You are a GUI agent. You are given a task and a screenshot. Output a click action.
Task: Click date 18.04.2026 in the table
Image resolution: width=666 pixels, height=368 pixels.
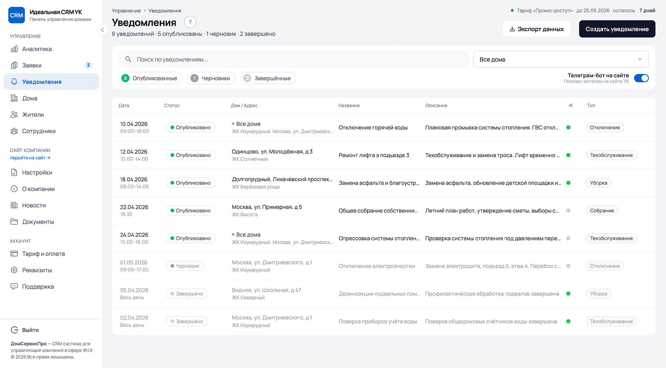pyautogui.click(x=134, y=180)
